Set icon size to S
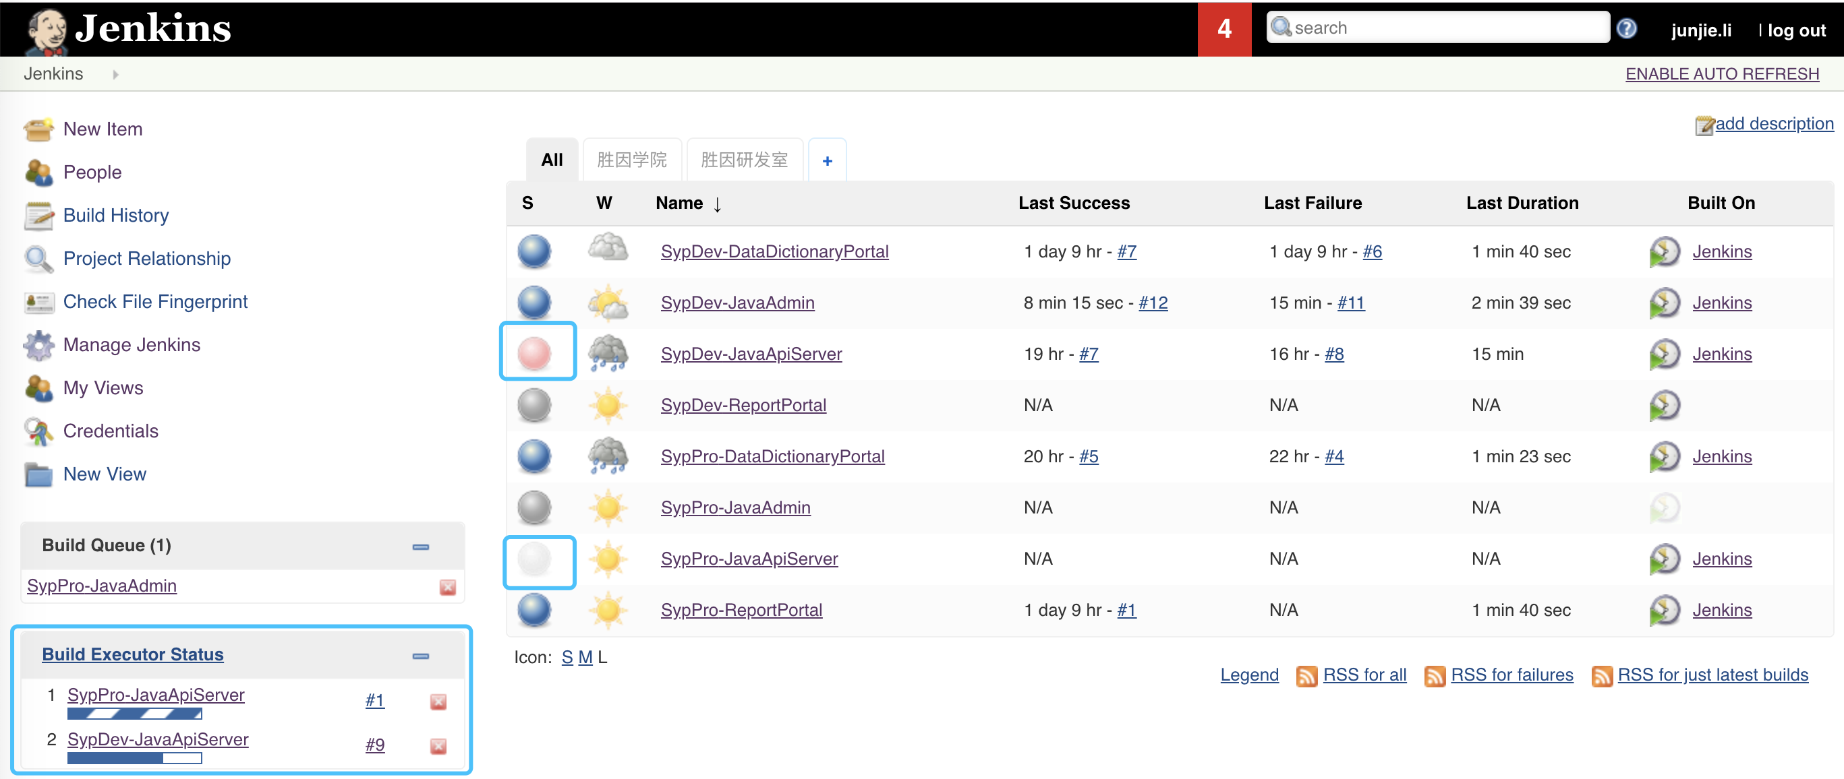The image size is (1844, 779). [x=567, y=658]
